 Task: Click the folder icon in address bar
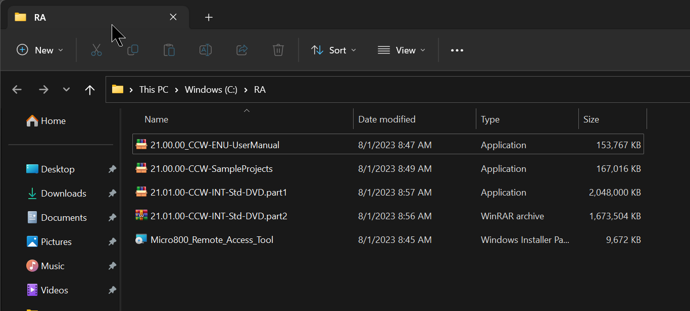pyautogui.click(x=118, y=89)
